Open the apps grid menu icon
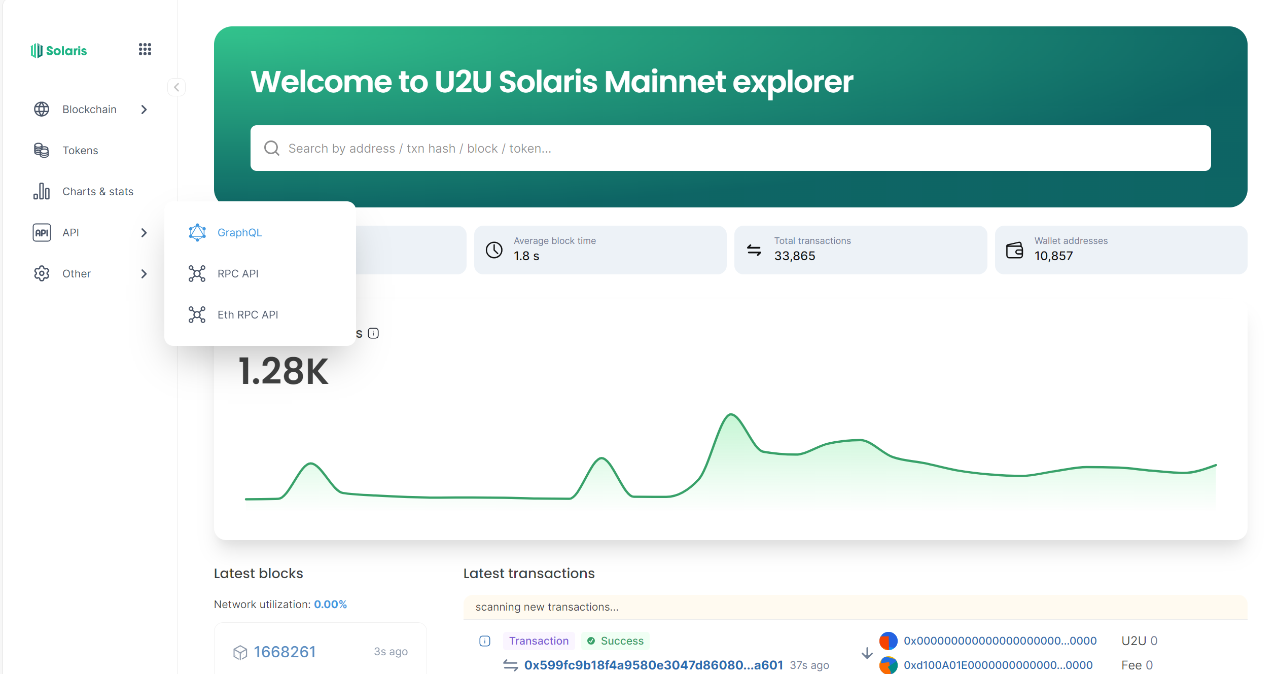Screen dimensions: 1276x674 (x=145, y=49)
